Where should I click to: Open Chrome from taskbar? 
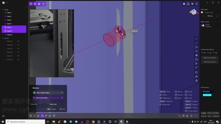click(93, 122)
